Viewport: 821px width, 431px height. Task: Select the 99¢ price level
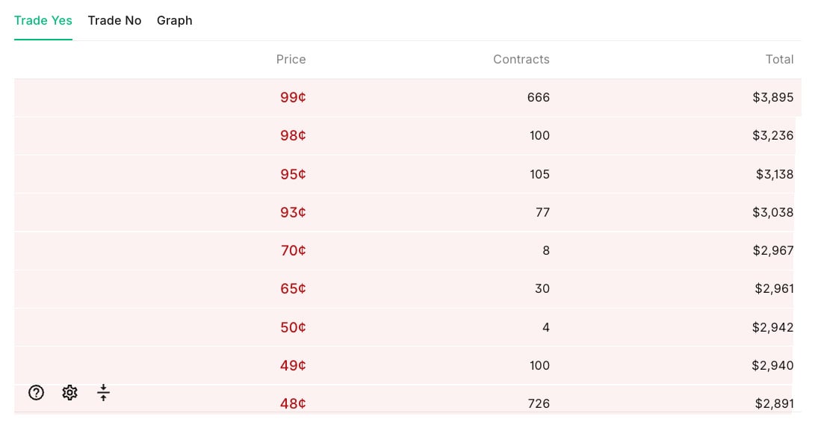point(293,97)
